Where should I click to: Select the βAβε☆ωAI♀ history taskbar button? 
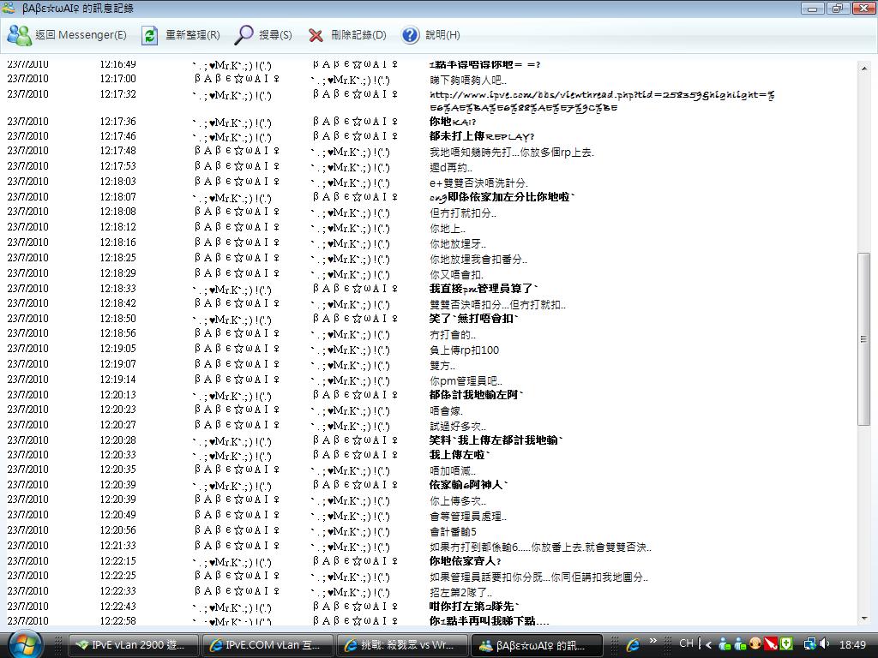[537, 645]
